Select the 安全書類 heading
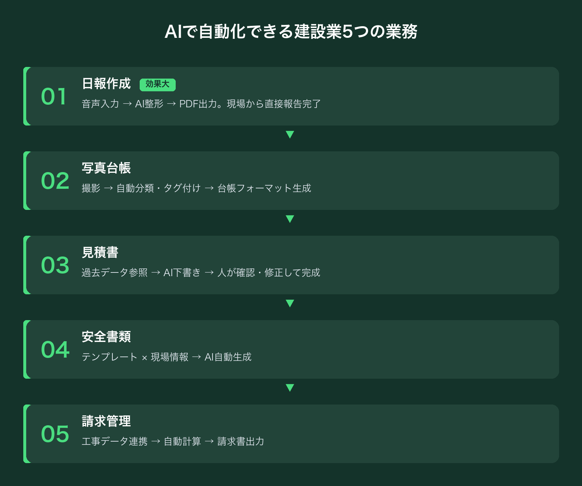 point(106,337)
